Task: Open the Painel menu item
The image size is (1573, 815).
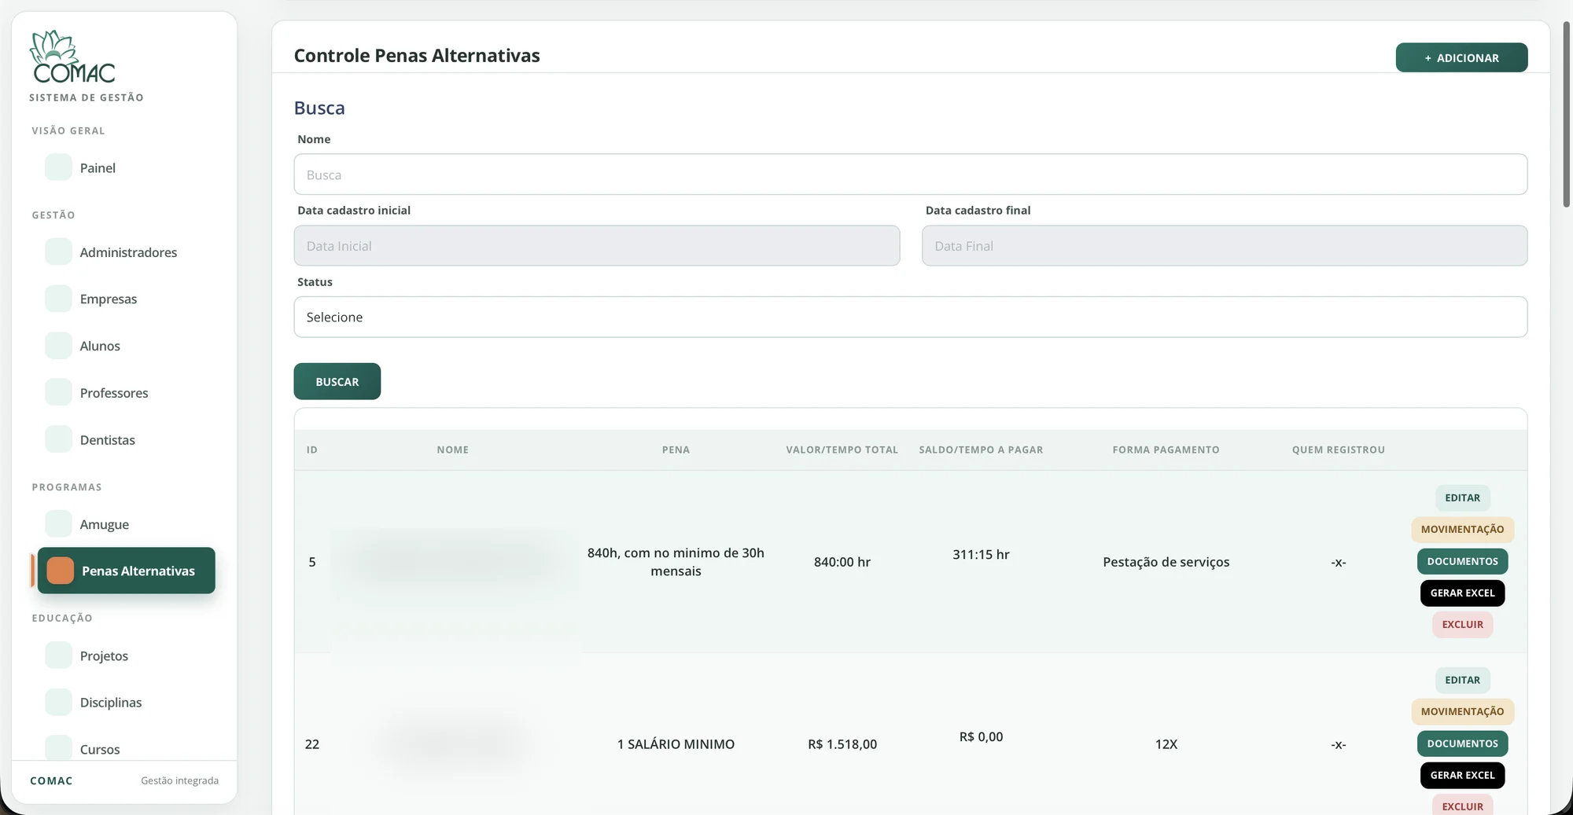Action: 98,167
